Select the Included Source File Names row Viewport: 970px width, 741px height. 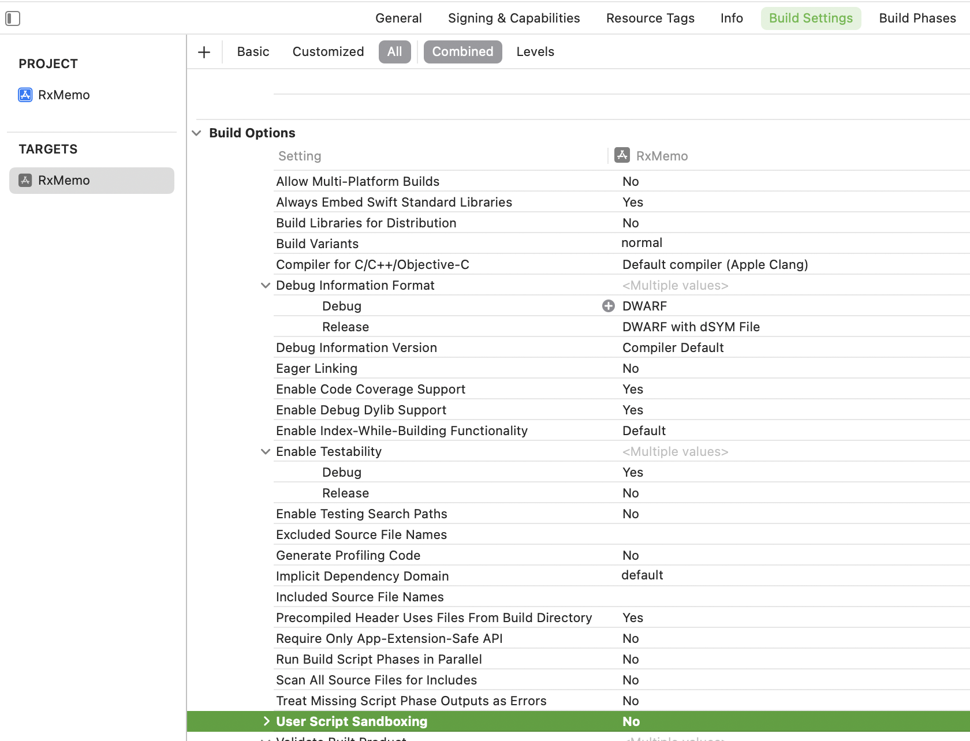pos(621,597)
